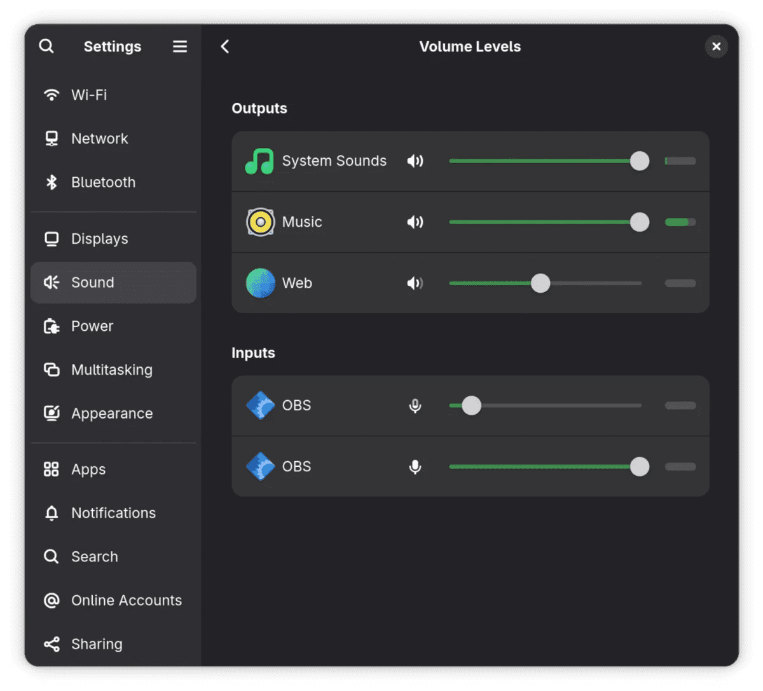Click the Web volume slider handle

coord(540,283)
